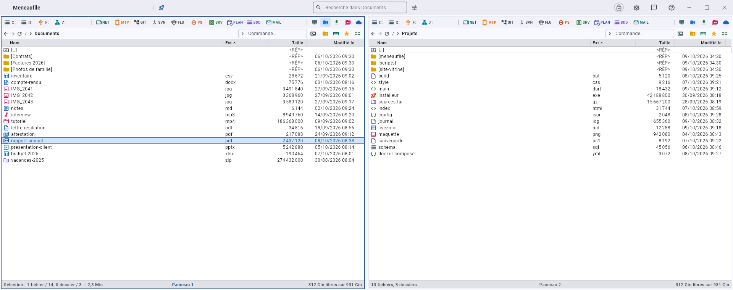Toggle the lock icon in title bar
The height and width of the screenshot is (290, 733).
619,8
